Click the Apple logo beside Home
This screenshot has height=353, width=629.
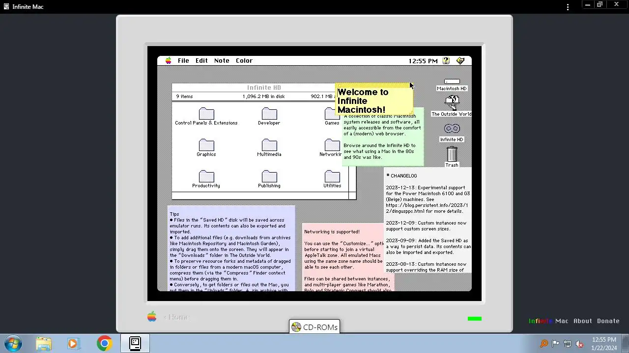pyautogui.click(x=152, y=317)
